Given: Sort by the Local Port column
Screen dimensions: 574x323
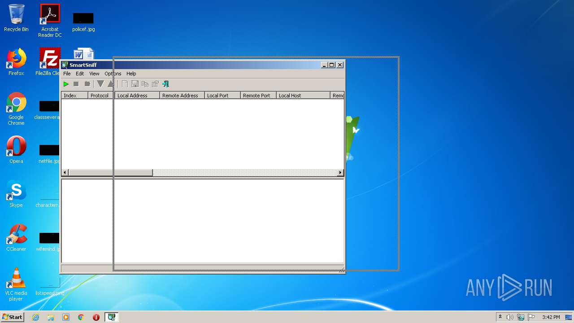Looking at the screenshot, I should click(x=222, y=96).
